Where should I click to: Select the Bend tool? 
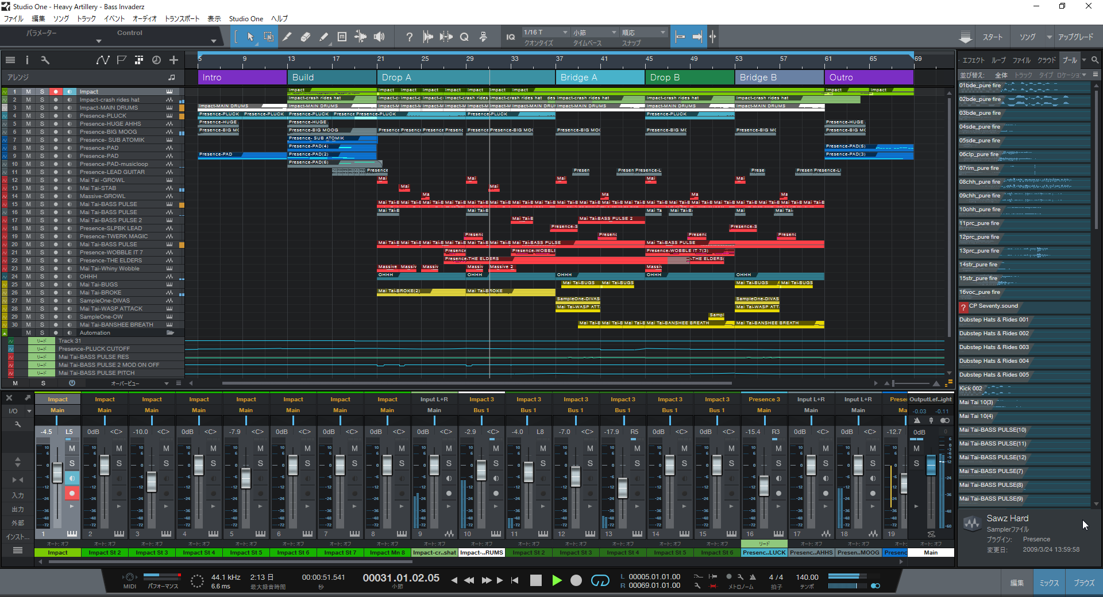(x=361, y=37)
